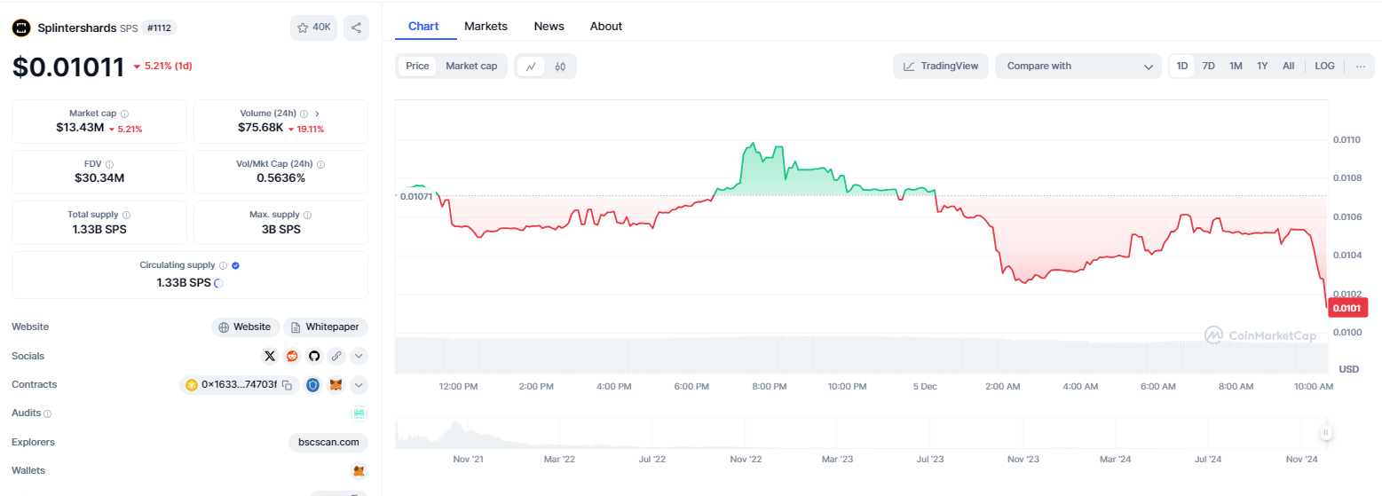Select the 1D time range
This screenshot has height=496, width=1382.
coord(1181,66)
